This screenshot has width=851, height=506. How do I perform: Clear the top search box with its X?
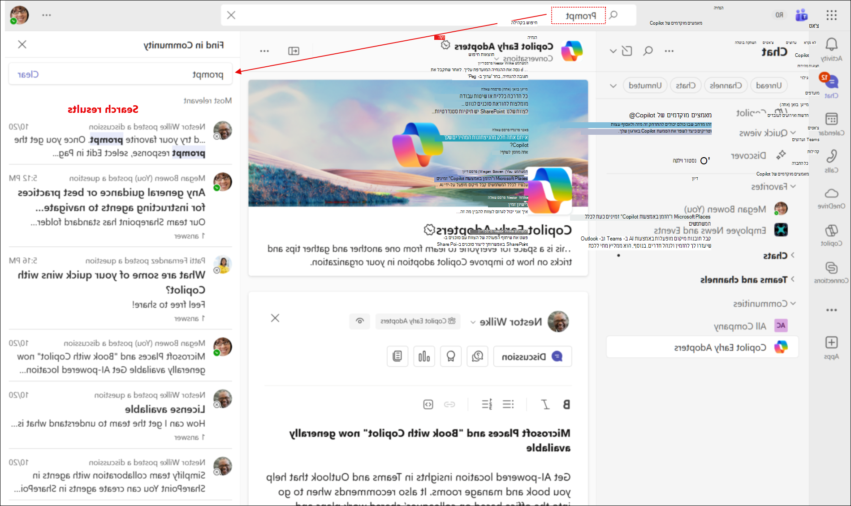point(231,15)
